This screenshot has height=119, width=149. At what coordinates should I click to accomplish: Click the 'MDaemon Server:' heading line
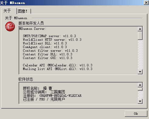[33, 29]
